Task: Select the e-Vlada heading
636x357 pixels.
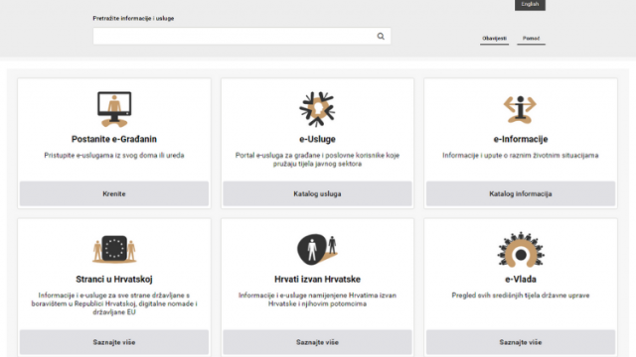Action: (x=521, y=280)
